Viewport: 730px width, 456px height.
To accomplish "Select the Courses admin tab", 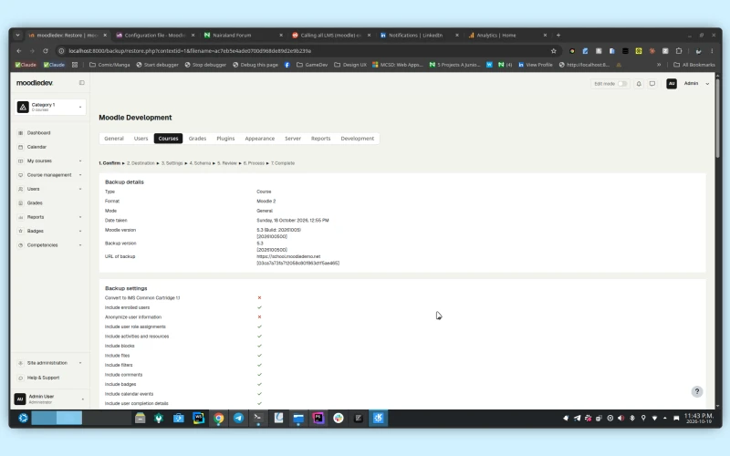I will (168, 139).
